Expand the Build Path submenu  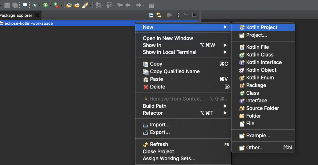click(x=183, y=106)
